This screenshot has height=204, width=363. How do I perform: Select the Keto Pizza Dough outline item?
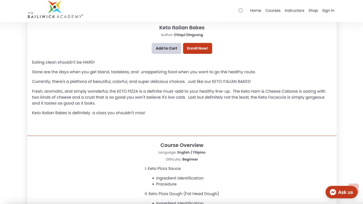(182, 194)
